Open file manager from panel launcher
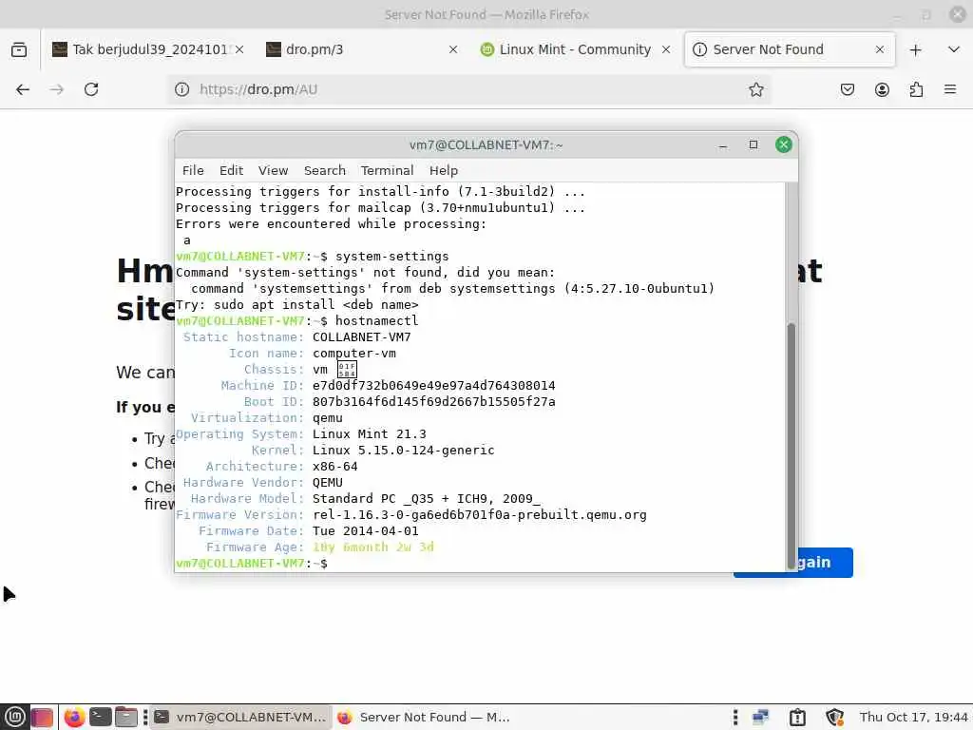The height and width of the screenshot is (730, 973). point(126,717)
